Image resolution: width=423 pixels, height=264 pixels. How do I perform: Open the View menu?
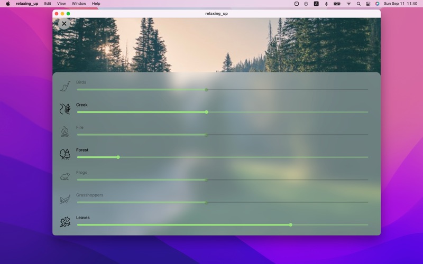(x=62, y=4)
